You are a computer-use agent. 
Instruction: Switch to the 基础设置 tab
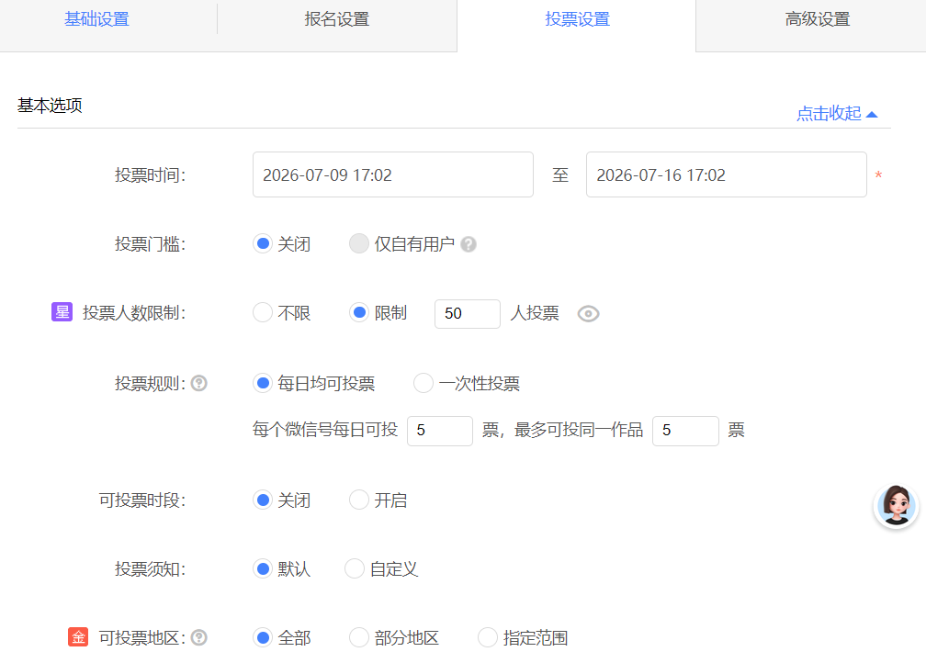pos(96,19)
